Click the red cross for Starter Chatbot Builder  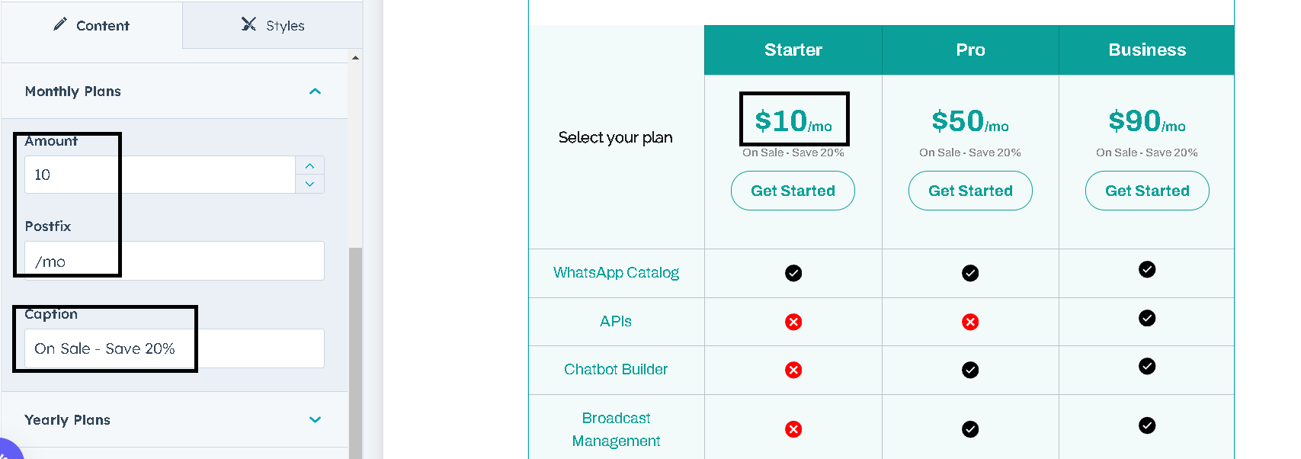pos(793,370)
